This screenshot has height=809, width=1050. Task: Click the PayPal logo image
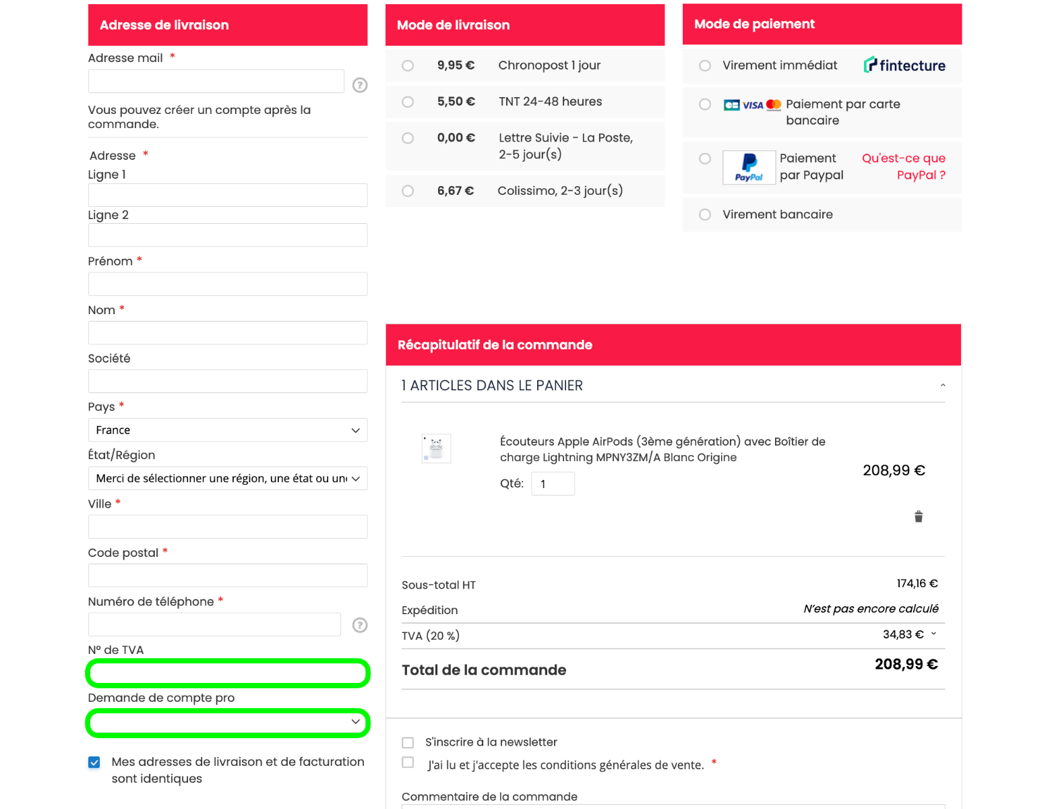pos(749,167)
